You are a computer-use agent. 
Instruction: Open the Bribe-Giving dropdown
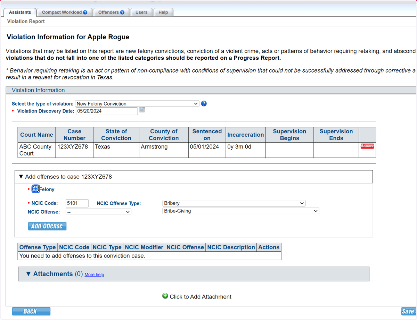(x=241, y=211)
